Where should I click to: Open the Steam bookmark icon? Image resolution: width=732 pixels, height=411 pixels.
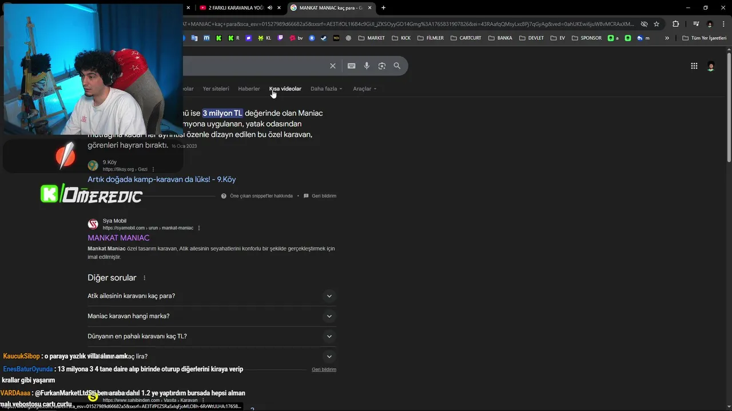324,38
